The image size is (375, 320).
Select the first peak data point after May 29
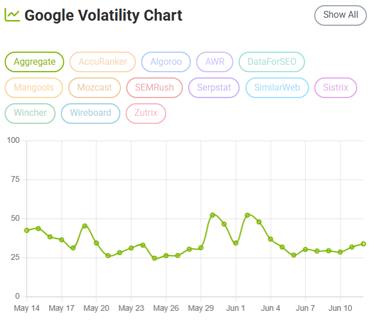point(212,215)
